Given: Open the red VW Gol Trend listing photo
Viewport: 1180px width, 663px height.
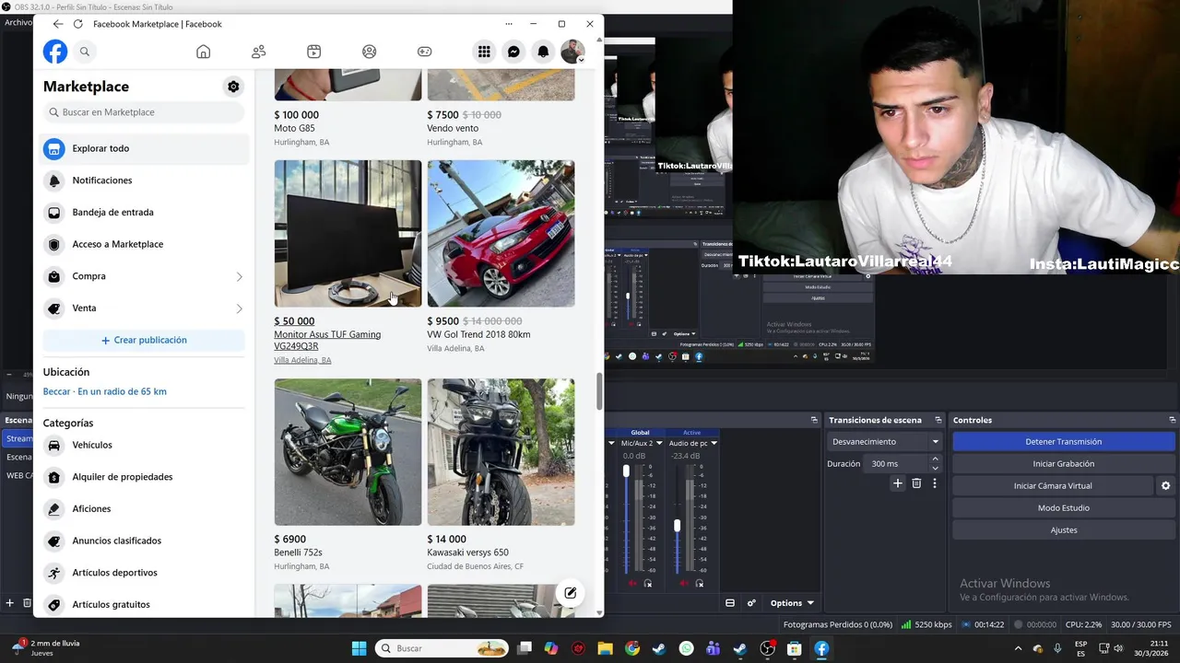Looking at the screenshot, I should (501, 234).
